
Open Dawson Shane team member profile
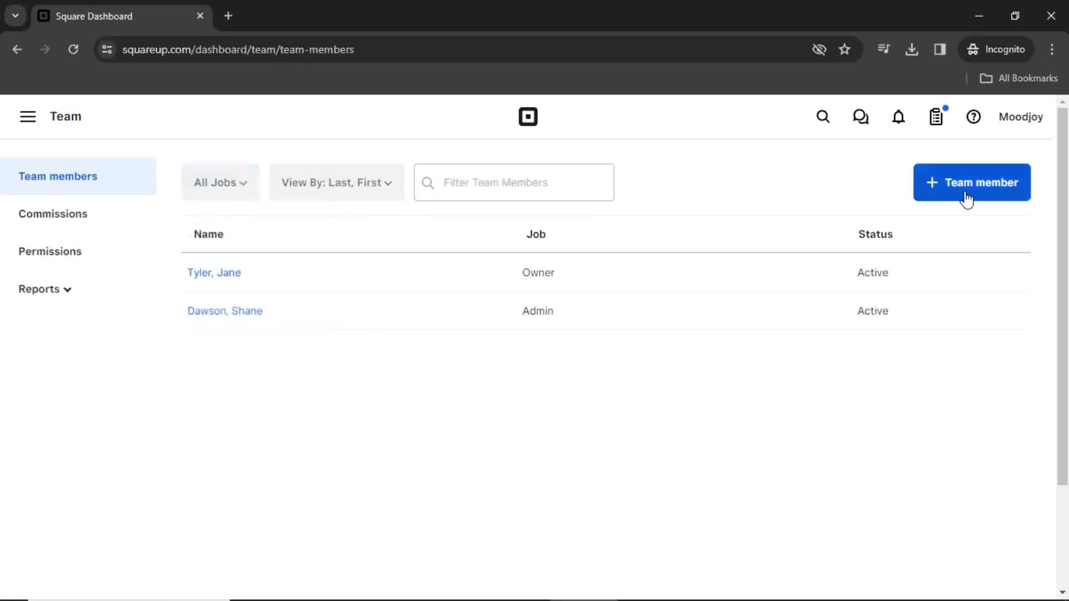225,311
